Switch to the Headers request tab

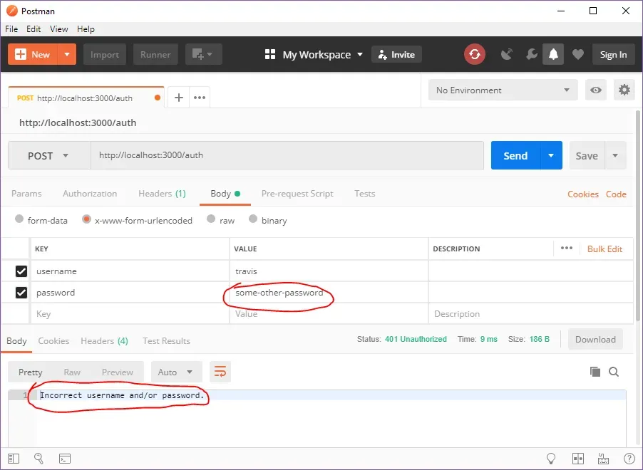(x=162, y=193)
